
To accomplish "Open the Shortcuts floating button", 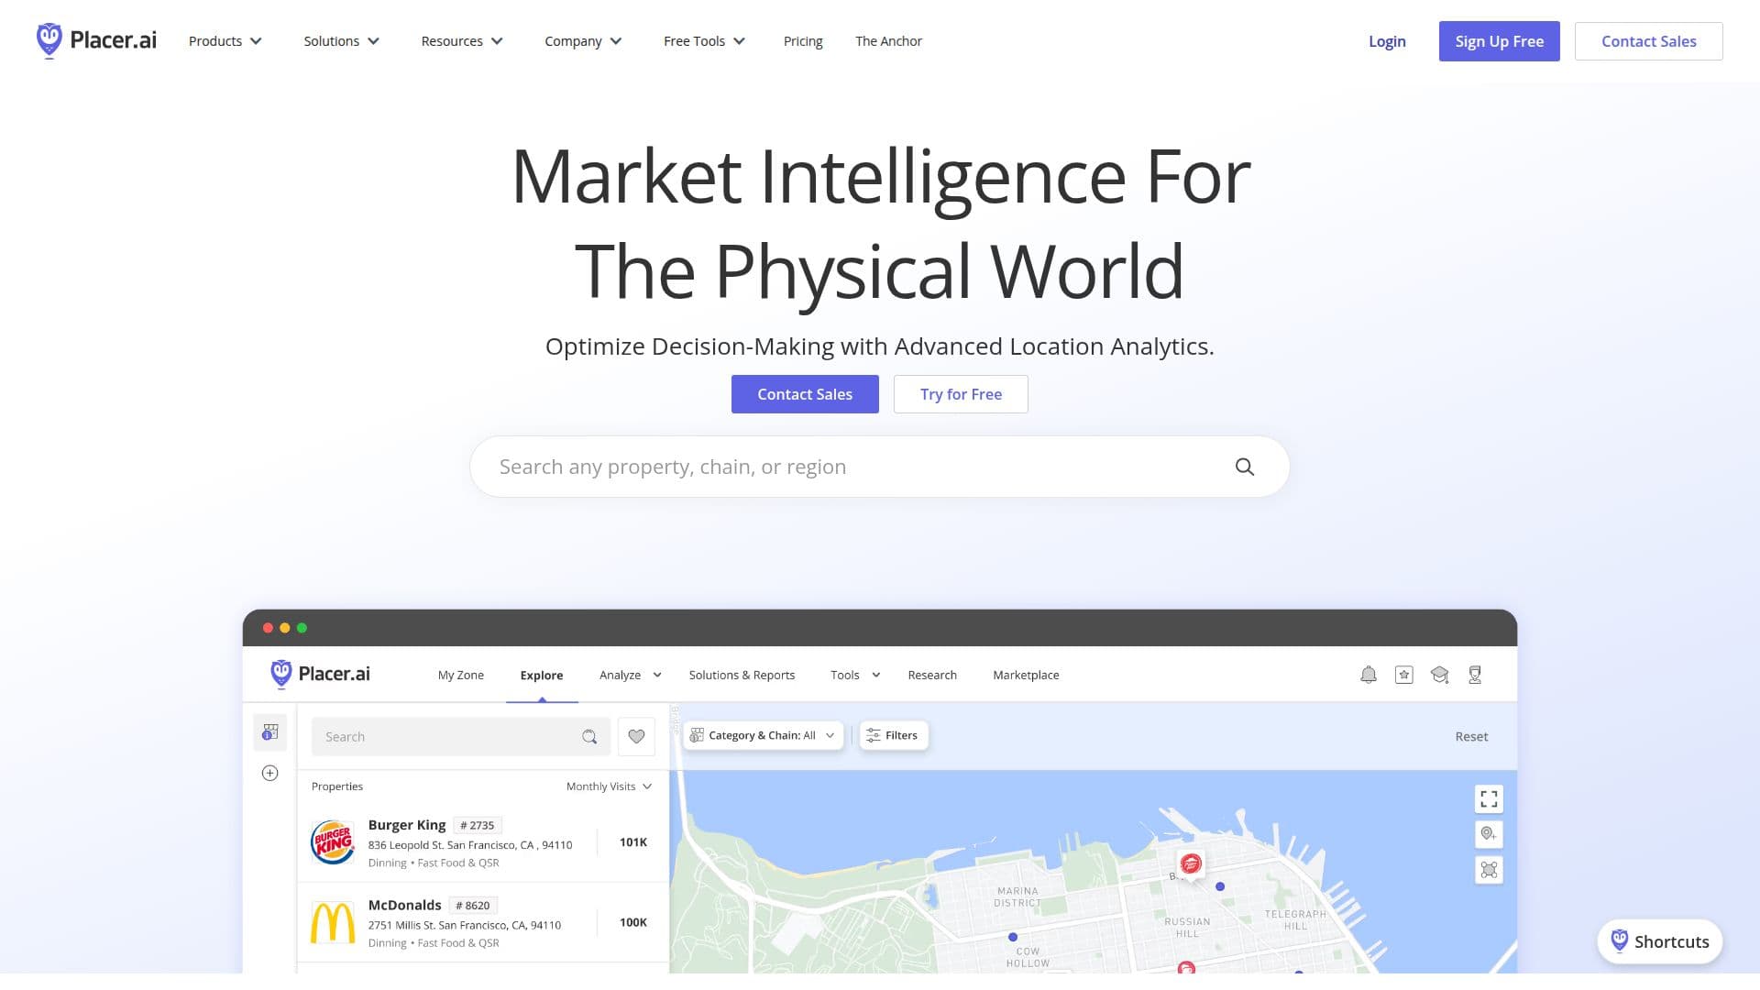I will pyautogui.click(x=1660, y=941).
